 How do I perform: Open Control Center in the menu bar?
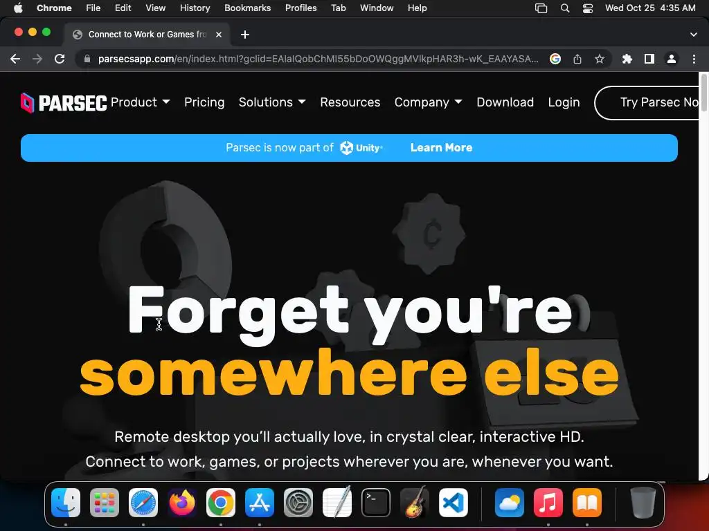tap(587, 8)
